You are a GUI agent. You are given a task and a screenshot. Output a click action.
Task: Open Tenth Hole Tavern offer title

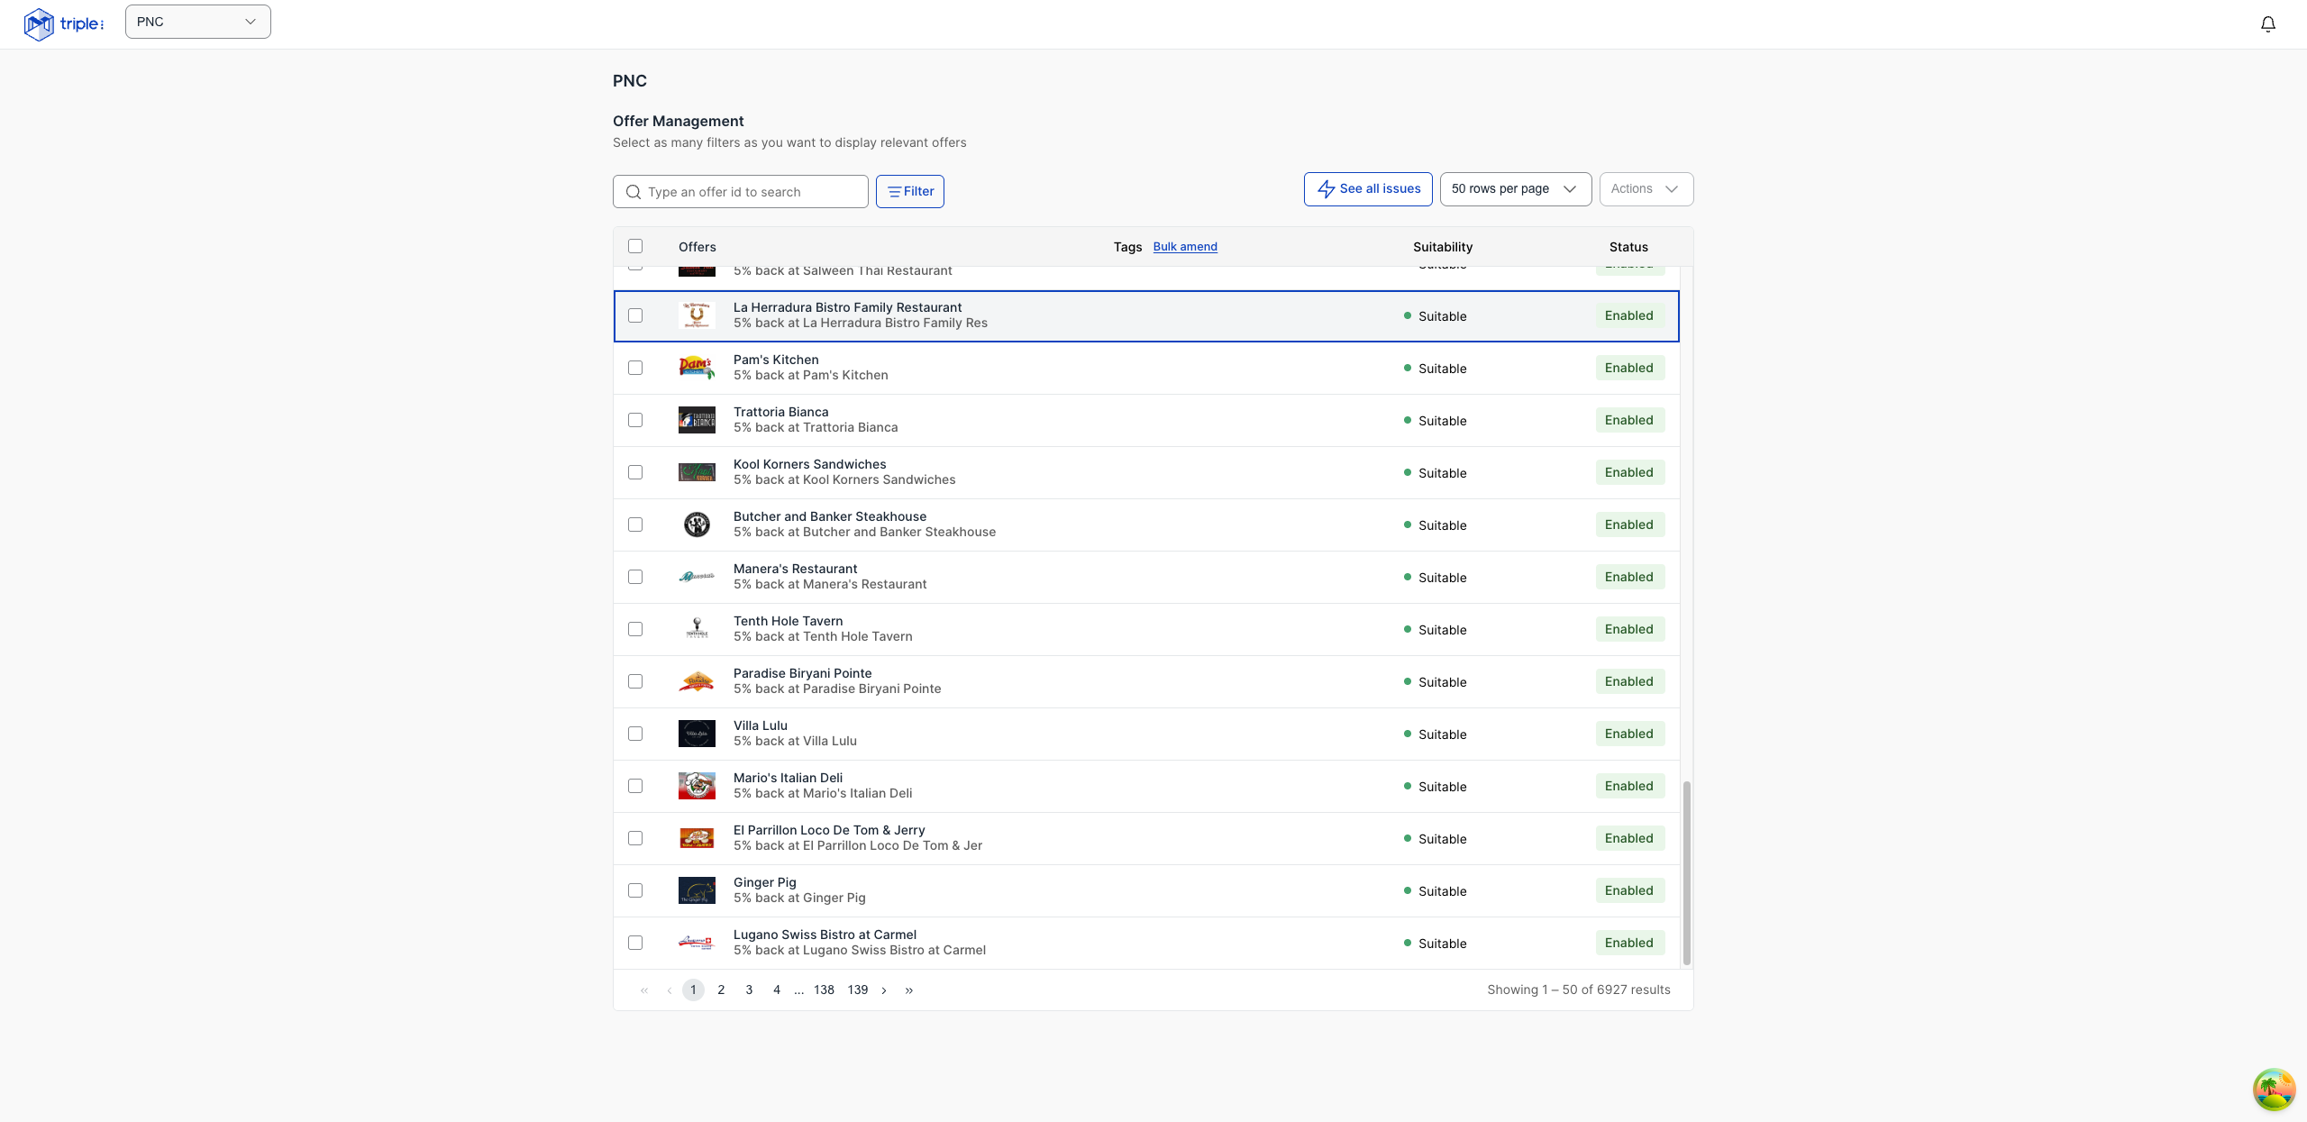coord(788,621)
